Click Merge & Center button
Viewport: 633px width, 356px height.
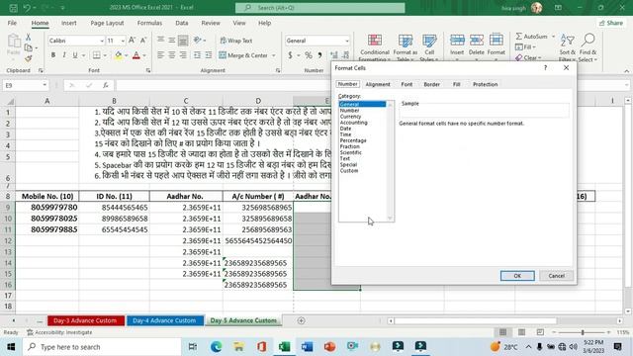(x=244, y=55)
